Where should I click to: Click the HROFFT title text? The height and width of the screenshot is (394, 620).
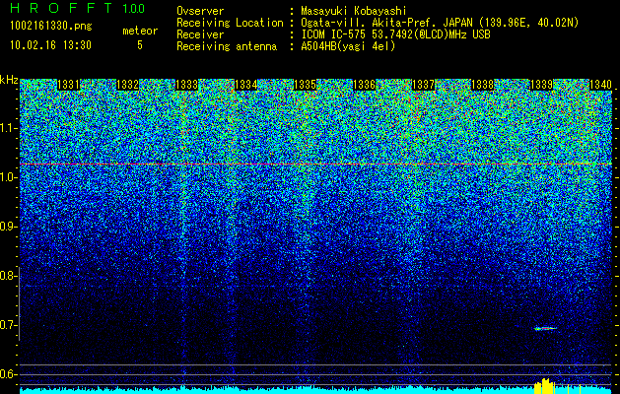click(61, 8)
